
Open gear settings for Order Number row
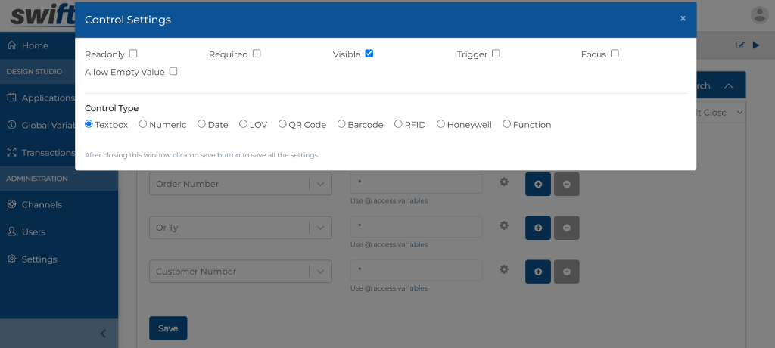(504, 182)
